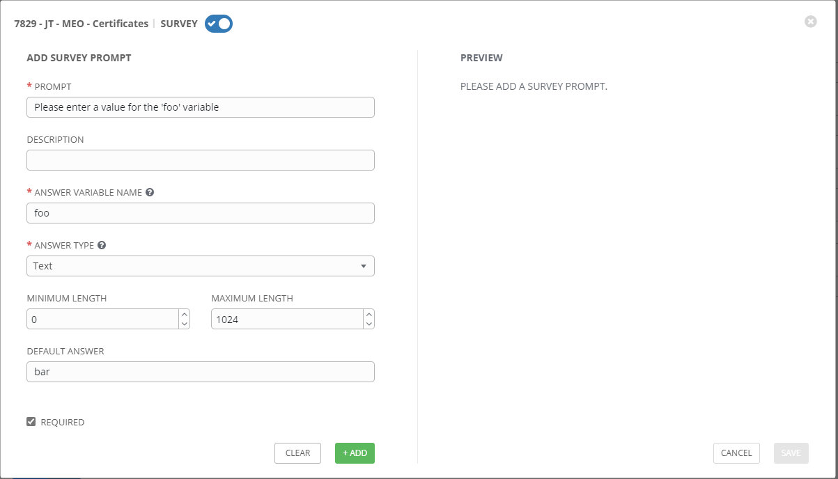Select Text from the Answer Type combo box

[x=200, y=266]
